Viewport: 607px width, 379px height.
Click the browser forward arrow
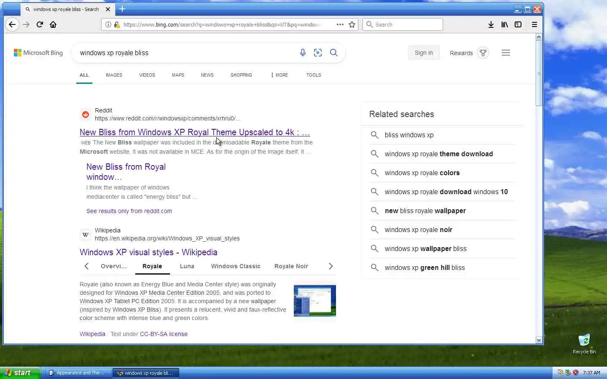pyautogui.click(x=26, y=24)
